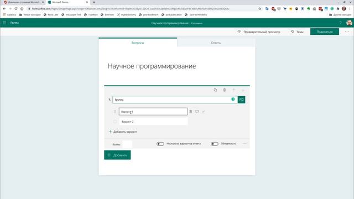The image size is (354, 199).
Task: Open the post publication bookmark
Action: pos(171,15)
